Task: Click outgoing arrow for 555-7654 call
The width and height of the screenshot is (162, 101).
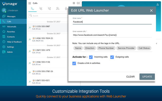Action: (30, 39)
